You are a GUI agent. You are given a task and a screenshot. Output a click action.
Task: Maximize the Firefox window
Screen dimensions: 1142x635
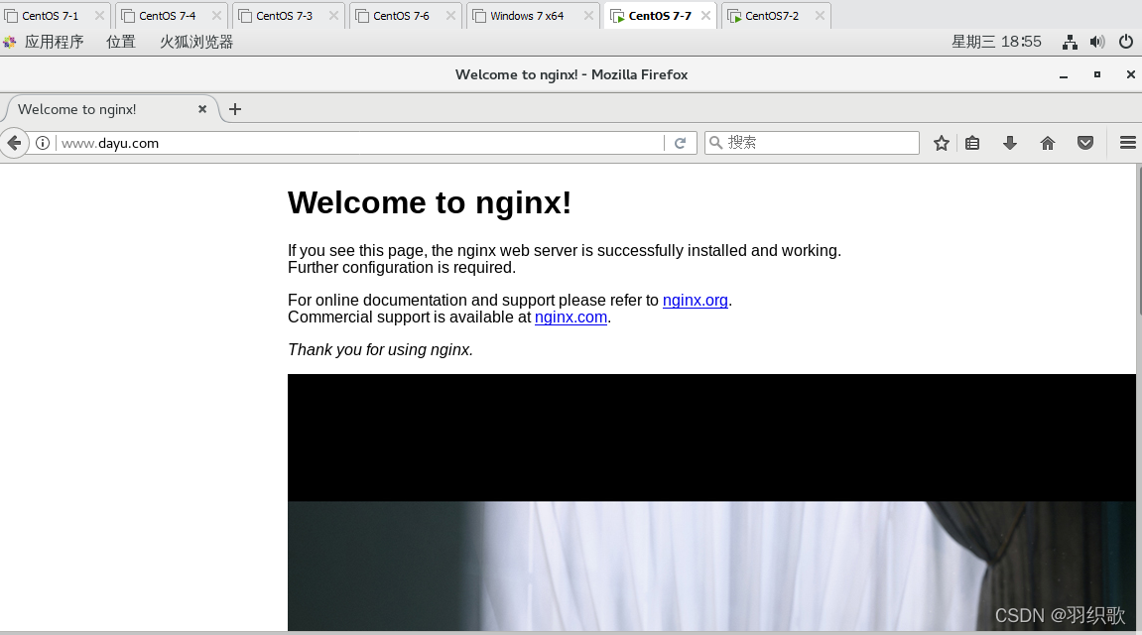(1096, 75)
